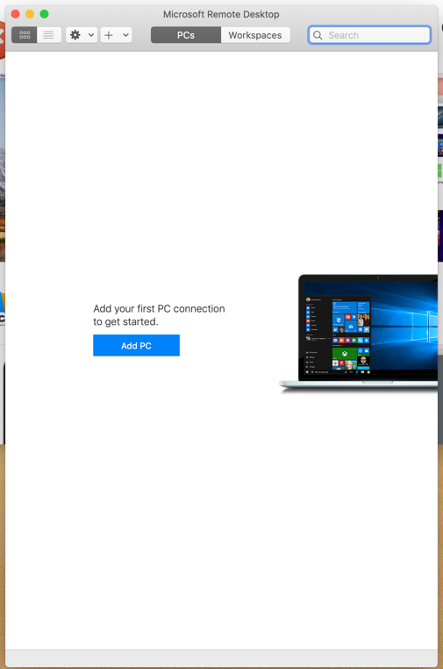This screenshot has height=669, width=443.
Task: Select the PCs tab
Action: [186, 35]
